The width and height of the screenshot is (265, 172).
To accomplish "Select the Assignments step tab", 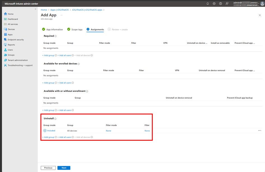I will 95,29.
